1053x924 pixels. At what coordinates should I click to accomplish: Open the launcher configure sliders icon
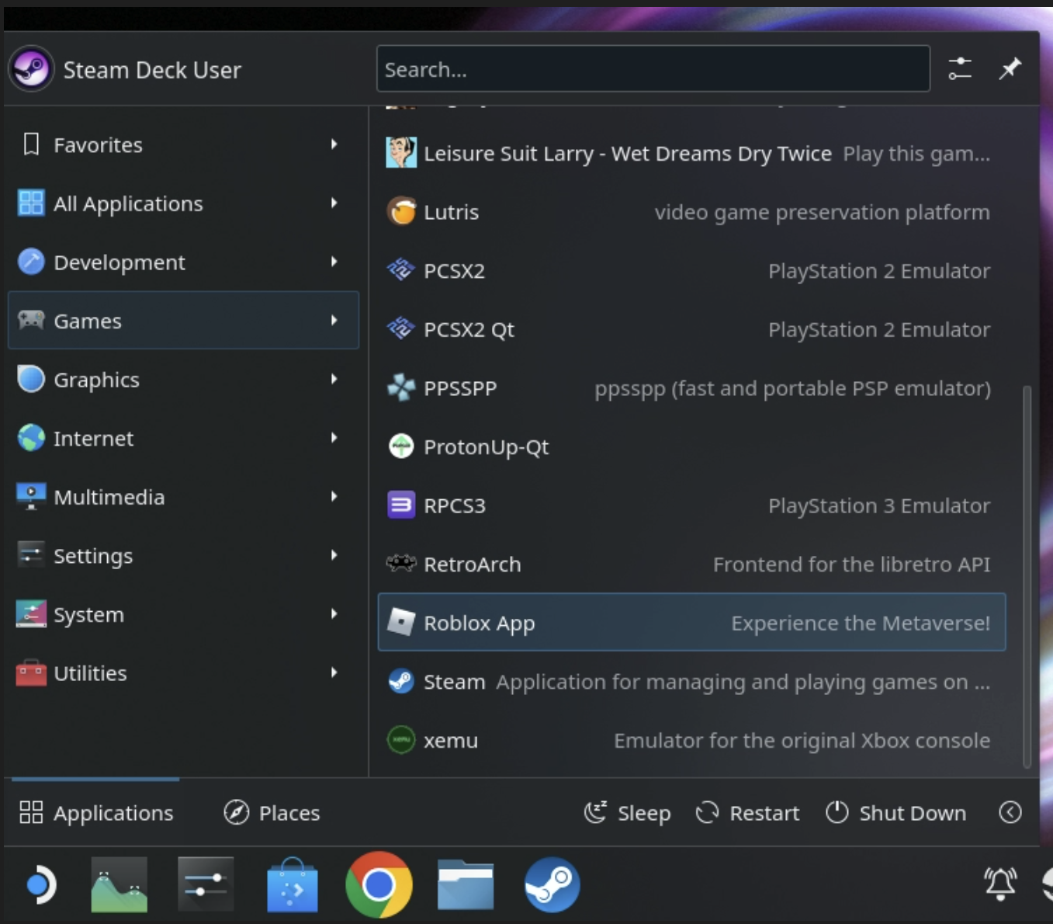[960, 68]
